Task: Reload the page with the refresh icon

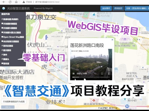Action: tap(10, 2)
